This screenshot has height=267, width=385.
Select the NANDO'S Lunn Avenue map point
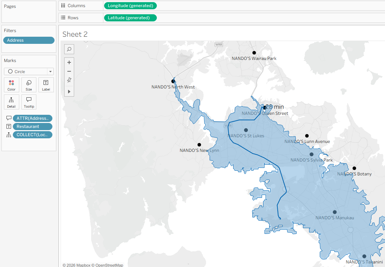click(307, 135)
